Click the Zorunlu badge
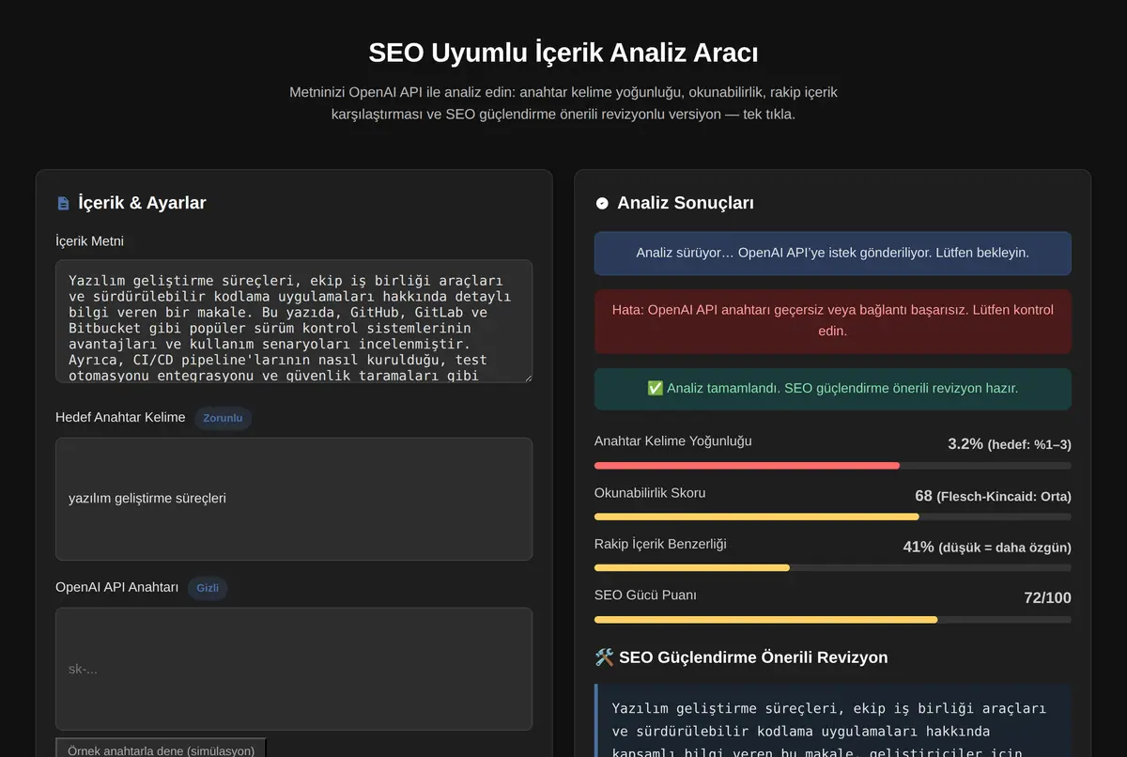This screenshot has height=757, width=1127. click(223, 418)
